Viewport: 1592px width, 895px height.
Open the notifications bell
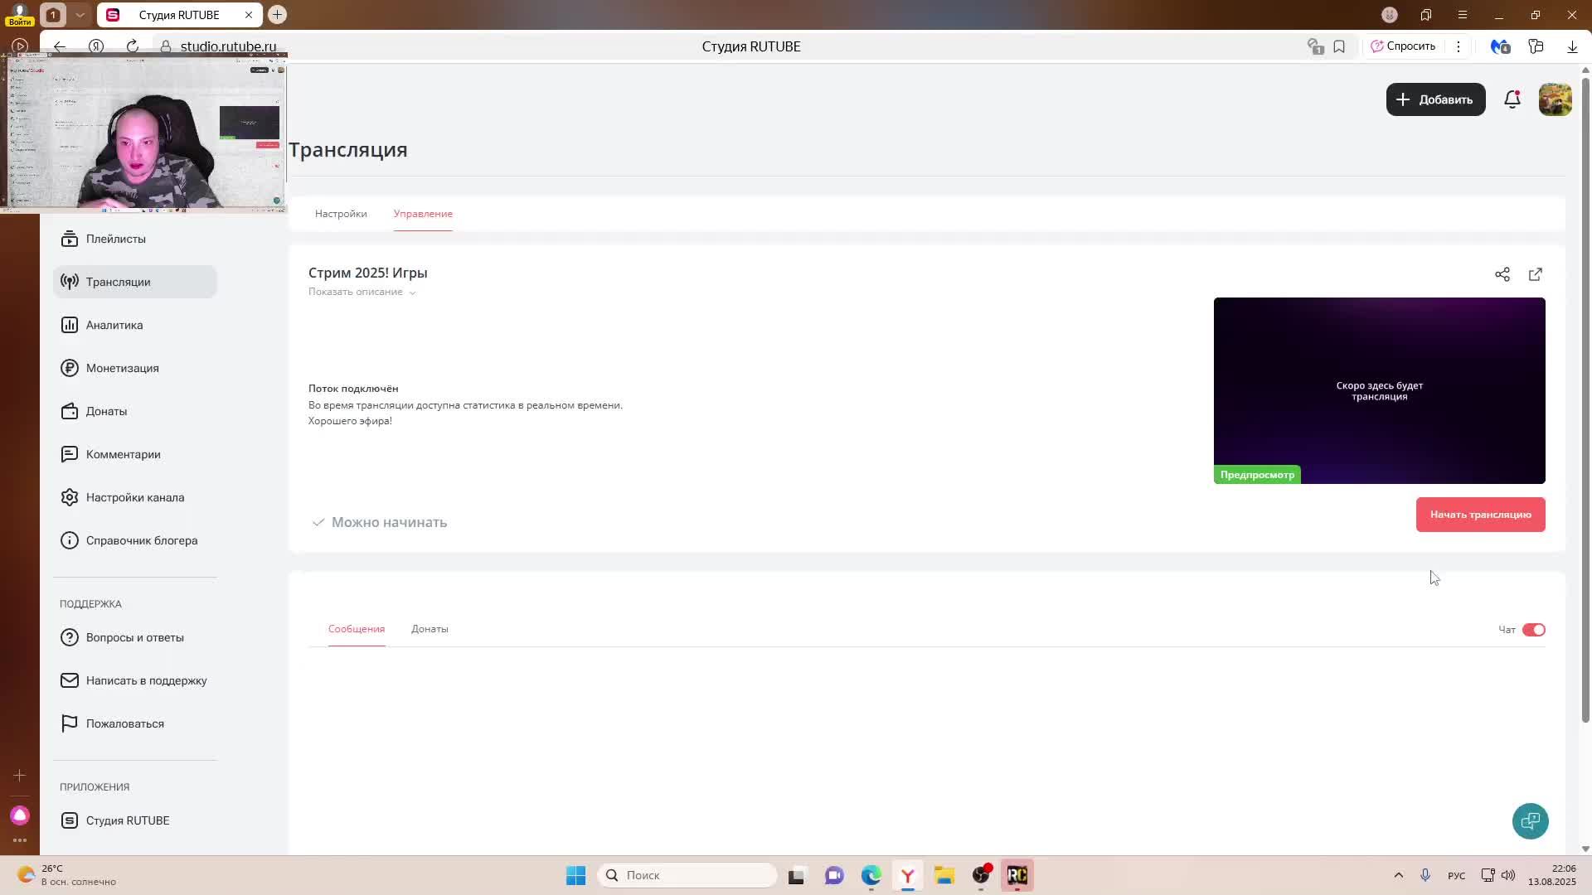click(x=1512, y=99)
